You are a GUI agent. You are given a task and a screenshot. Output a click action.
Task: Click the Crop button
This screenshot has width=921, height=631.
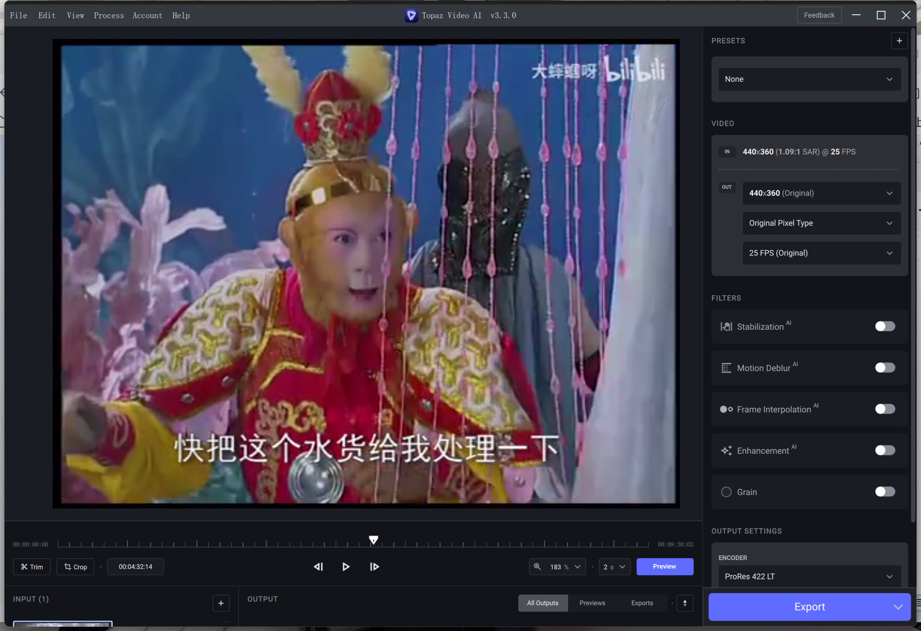(x=75, y=567)
